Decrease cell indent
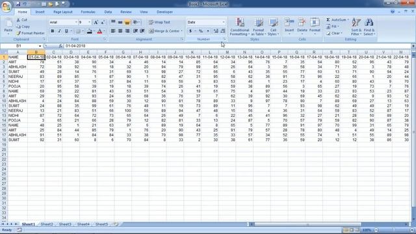The image size is (416, 234). pos(135,31)
